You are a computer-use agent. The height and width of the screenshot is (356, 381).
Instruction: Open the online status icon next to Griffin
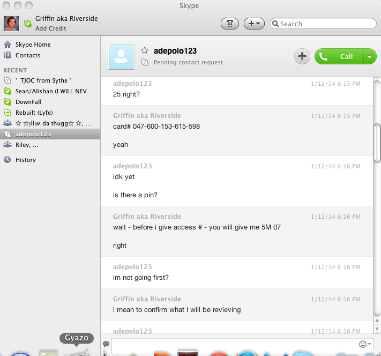click(x=28, y=24)
